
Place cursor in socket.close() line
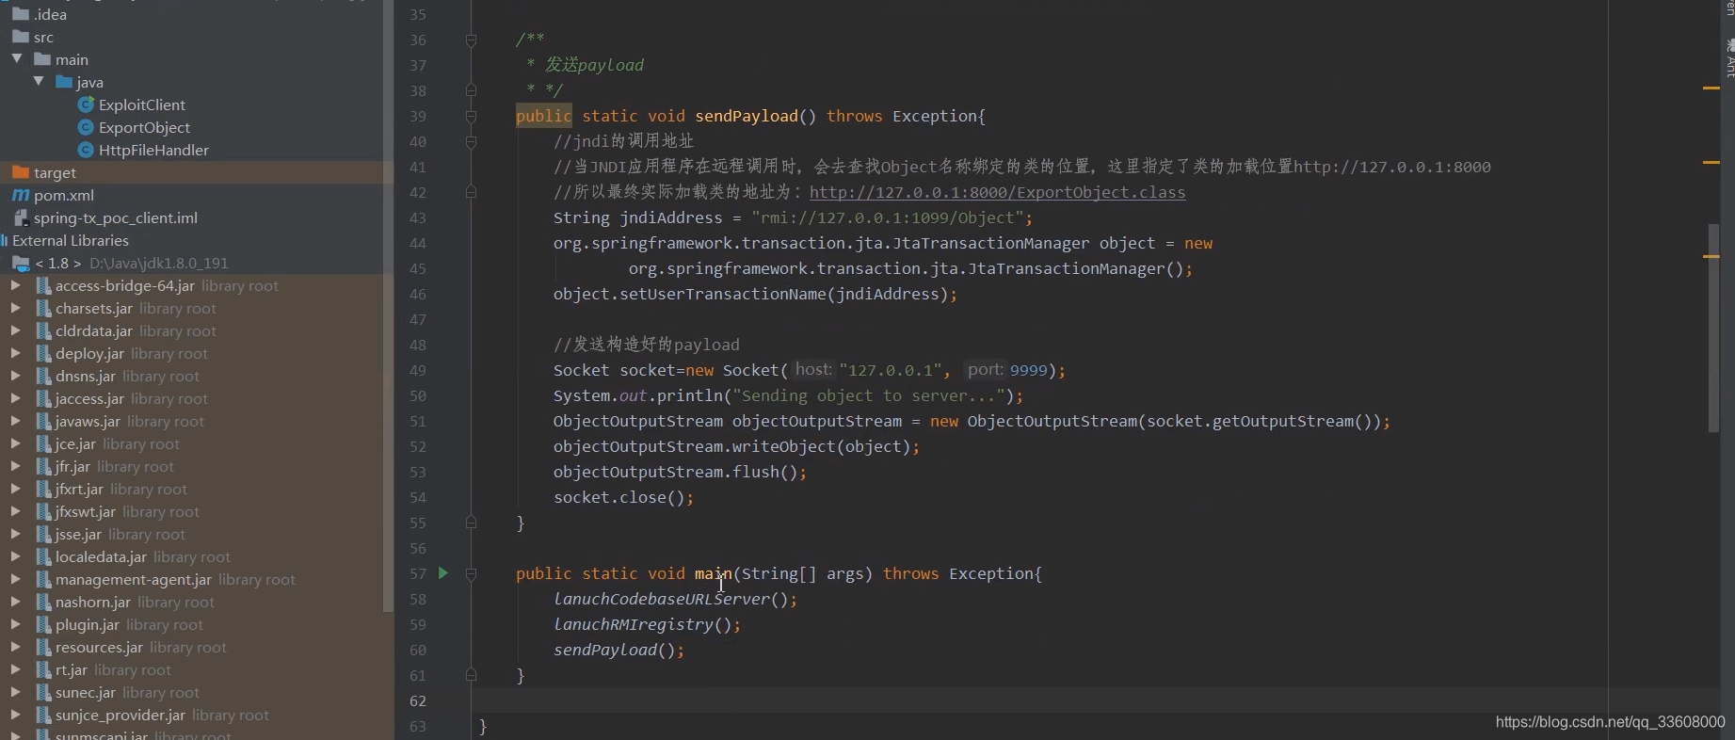[x=623, y=497]
